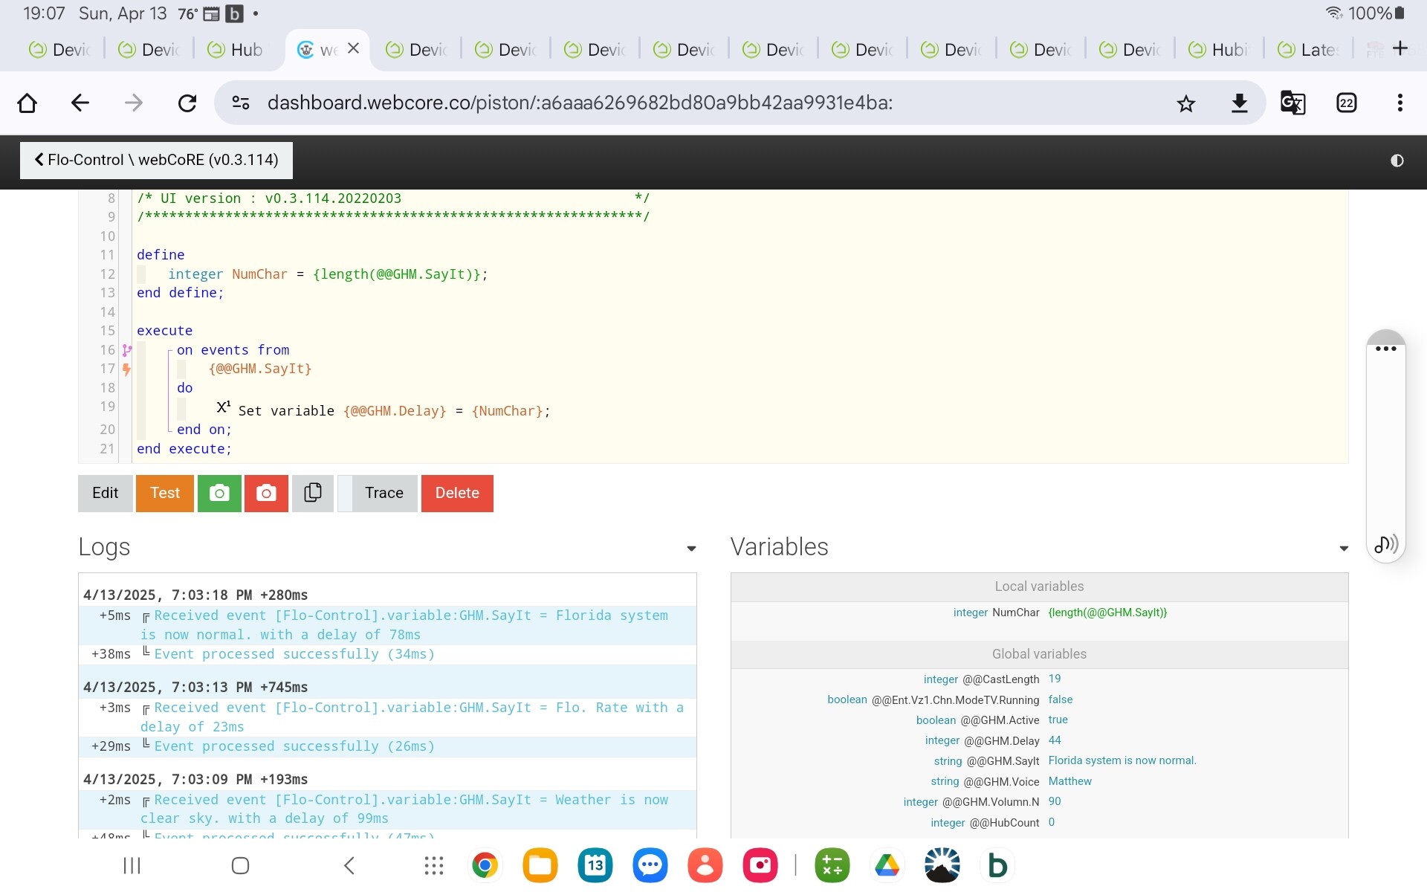Switch to Hubi tab
Viewport: 1427px width, 892px height.
pos(1219,50)
